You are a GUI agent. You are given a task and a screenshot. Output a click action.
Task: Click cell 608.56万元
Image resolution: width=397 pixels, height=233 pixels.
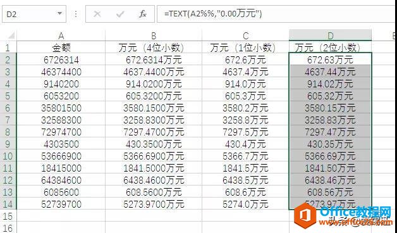(330, 192)
